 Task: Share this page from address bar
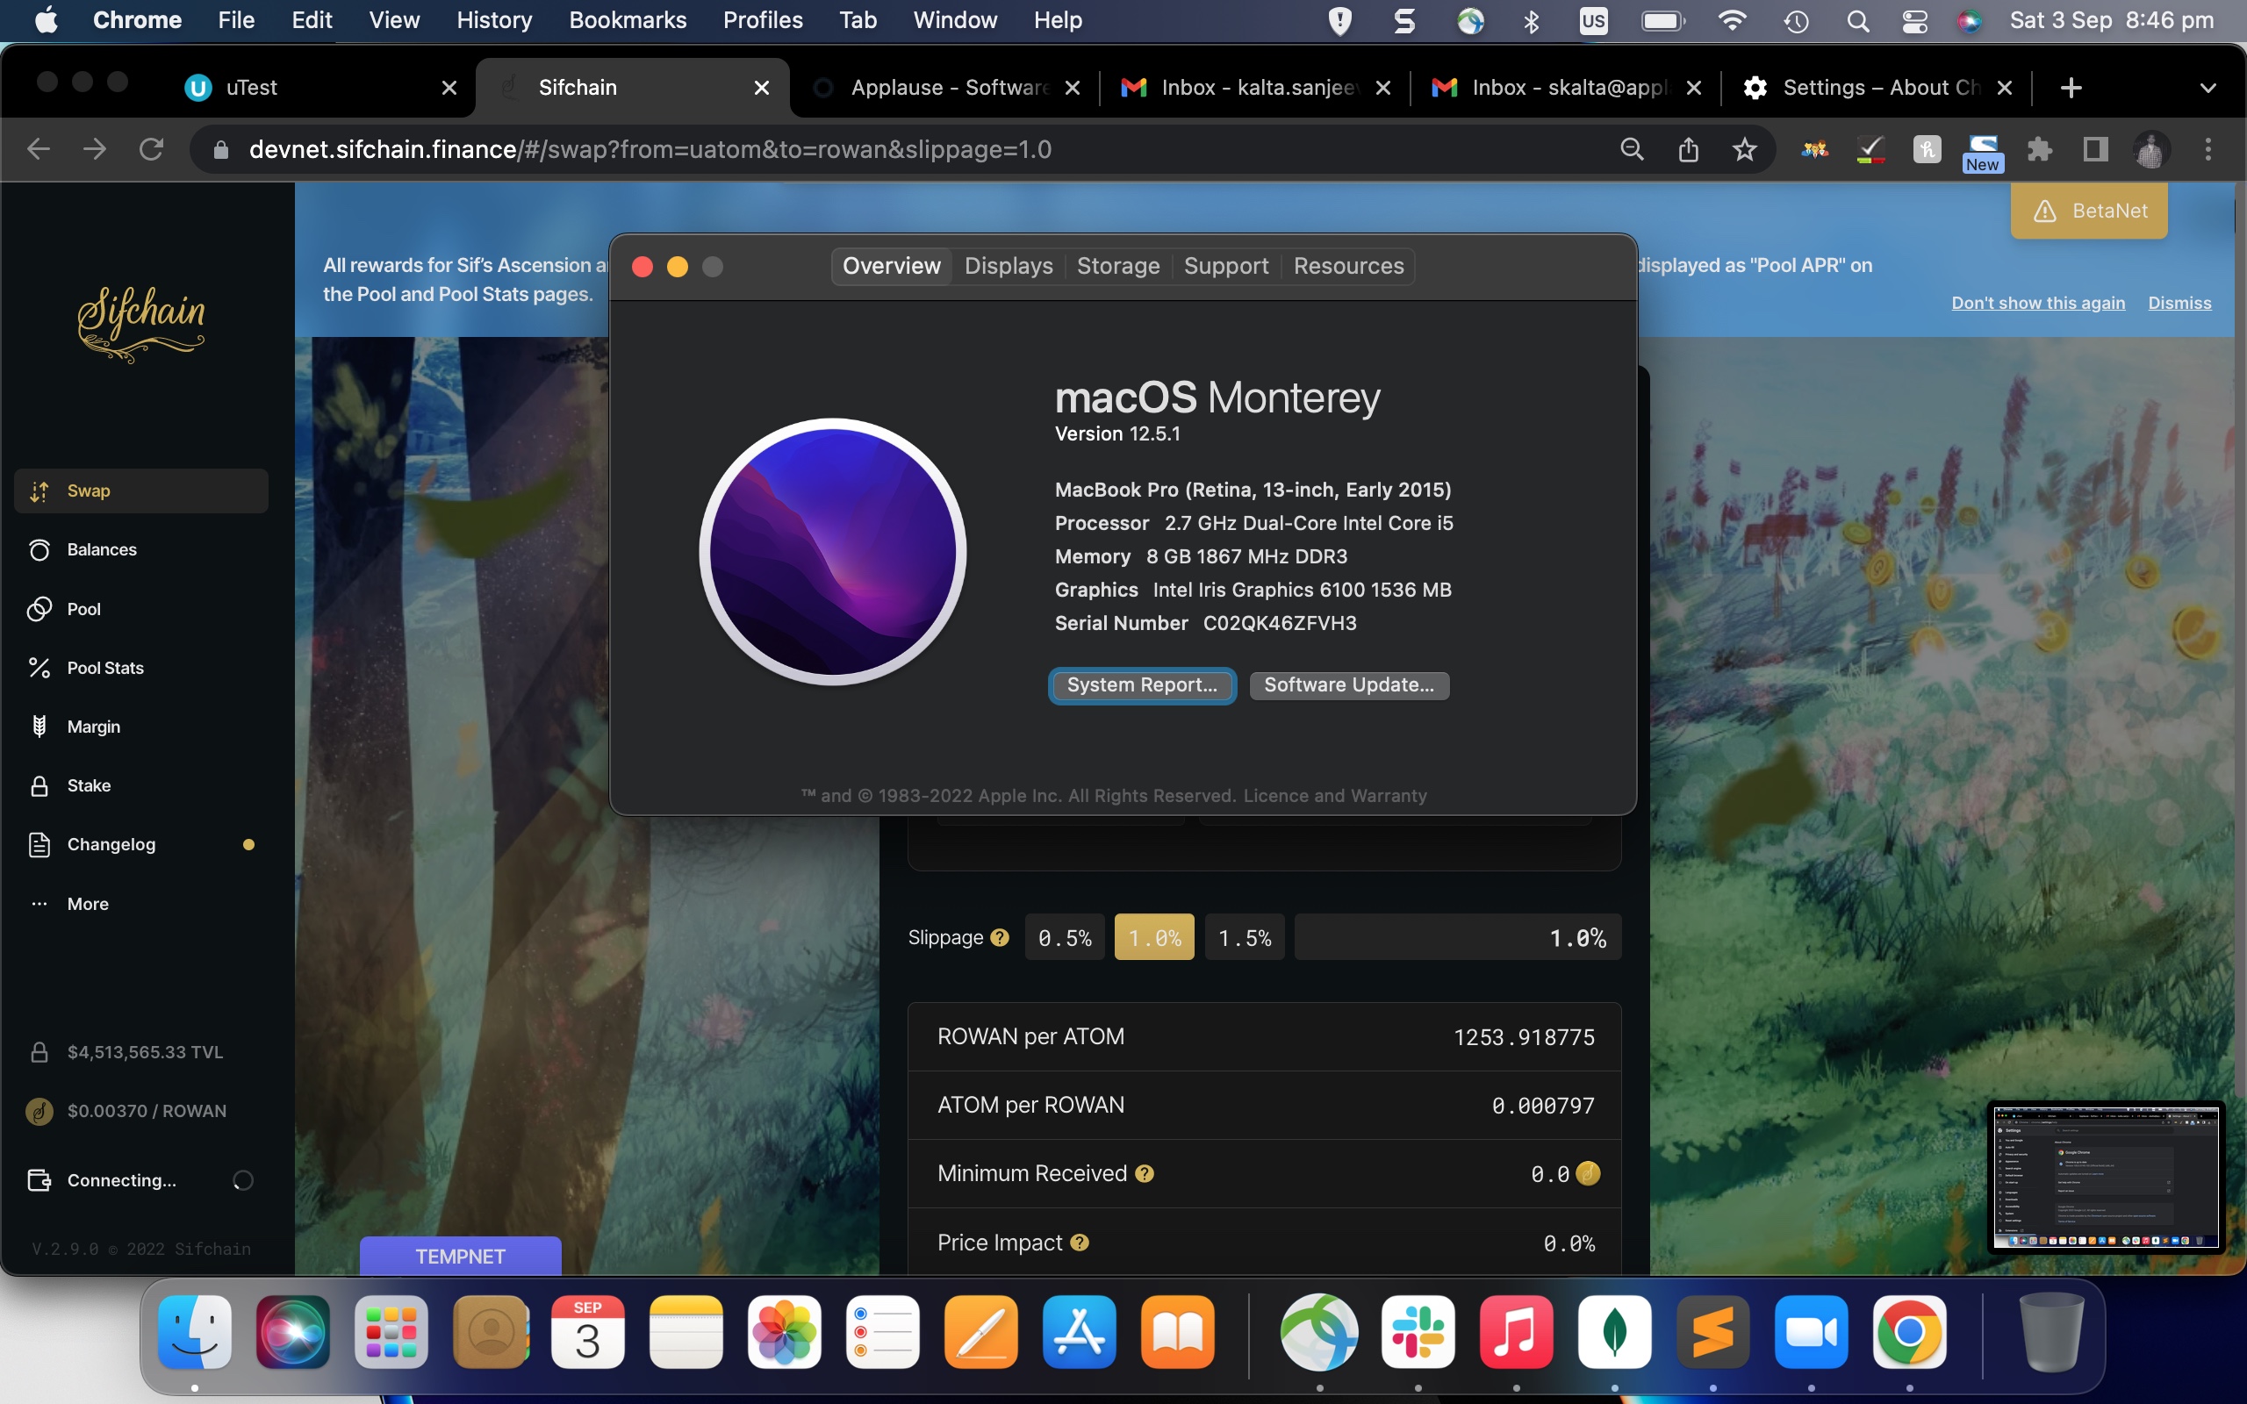(x=1688, y=148)
